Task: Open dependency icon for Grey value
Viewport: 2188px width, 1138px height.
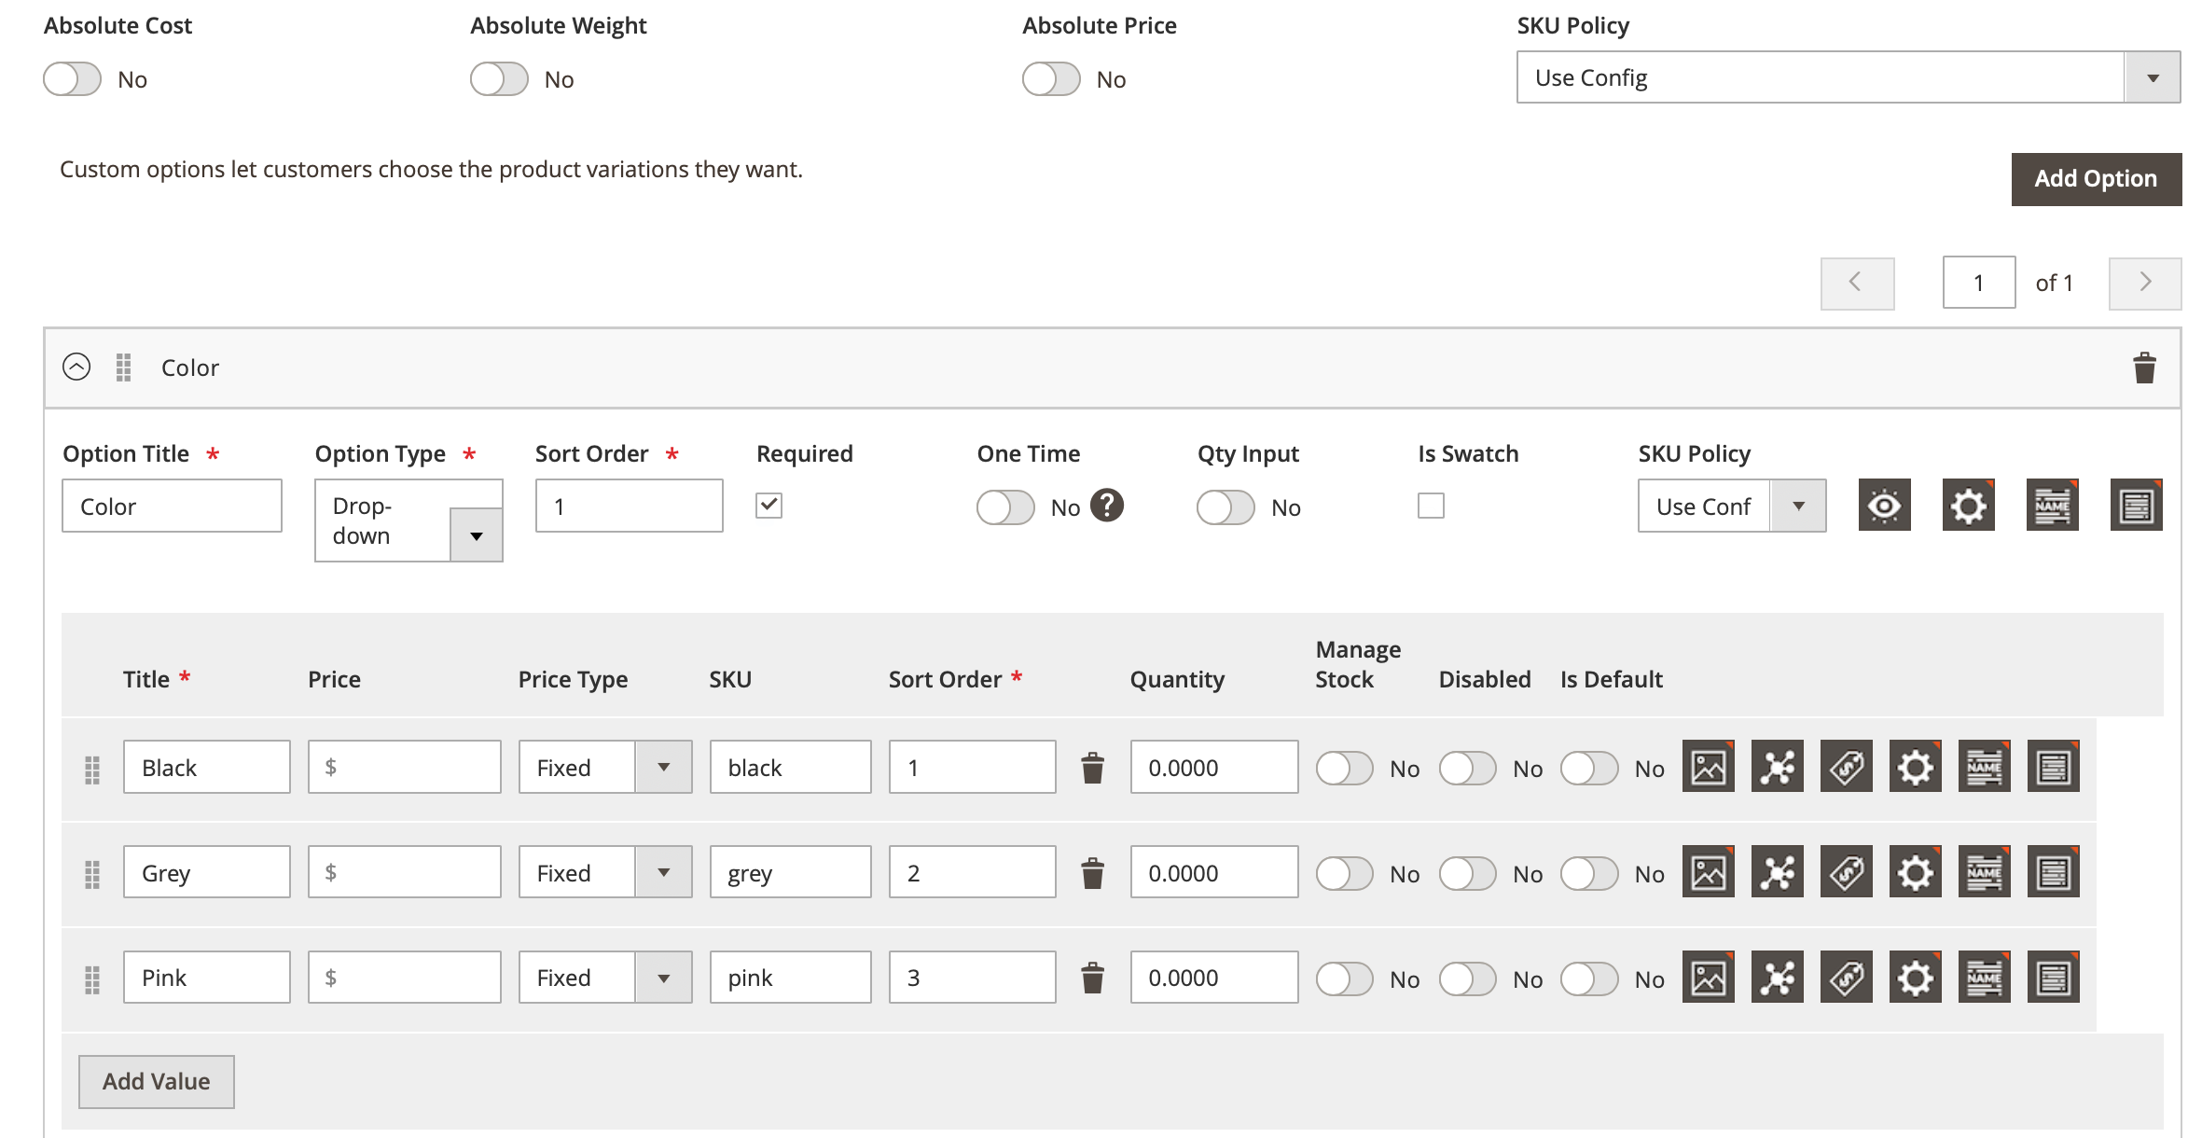Action: (1777, 873)
